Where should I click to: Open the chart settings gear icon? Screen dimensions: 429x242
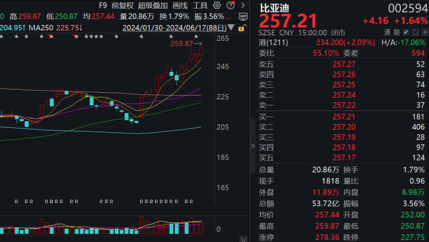(x=216, y=5)
